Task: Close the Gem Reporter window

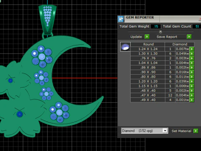Action: [x=200, y=19]
